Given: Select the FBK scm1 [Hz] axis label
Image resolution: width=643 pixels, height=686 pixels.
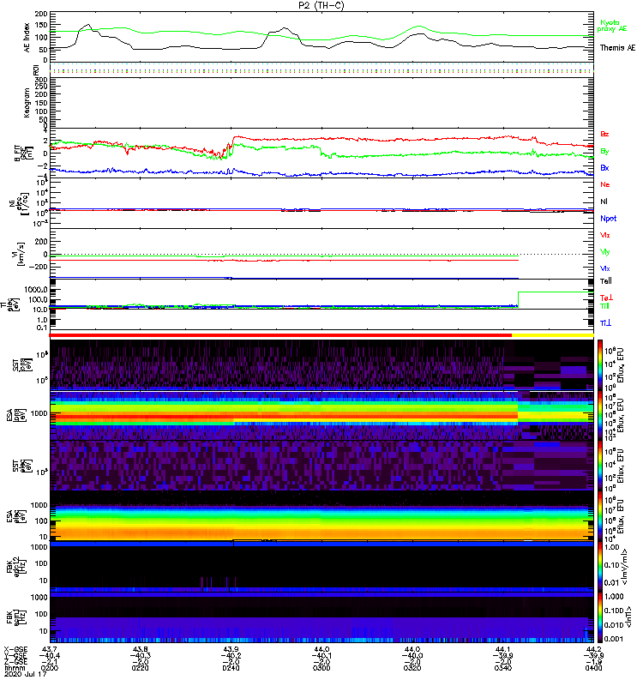Looking at the screenshot, I should (15, 617).
